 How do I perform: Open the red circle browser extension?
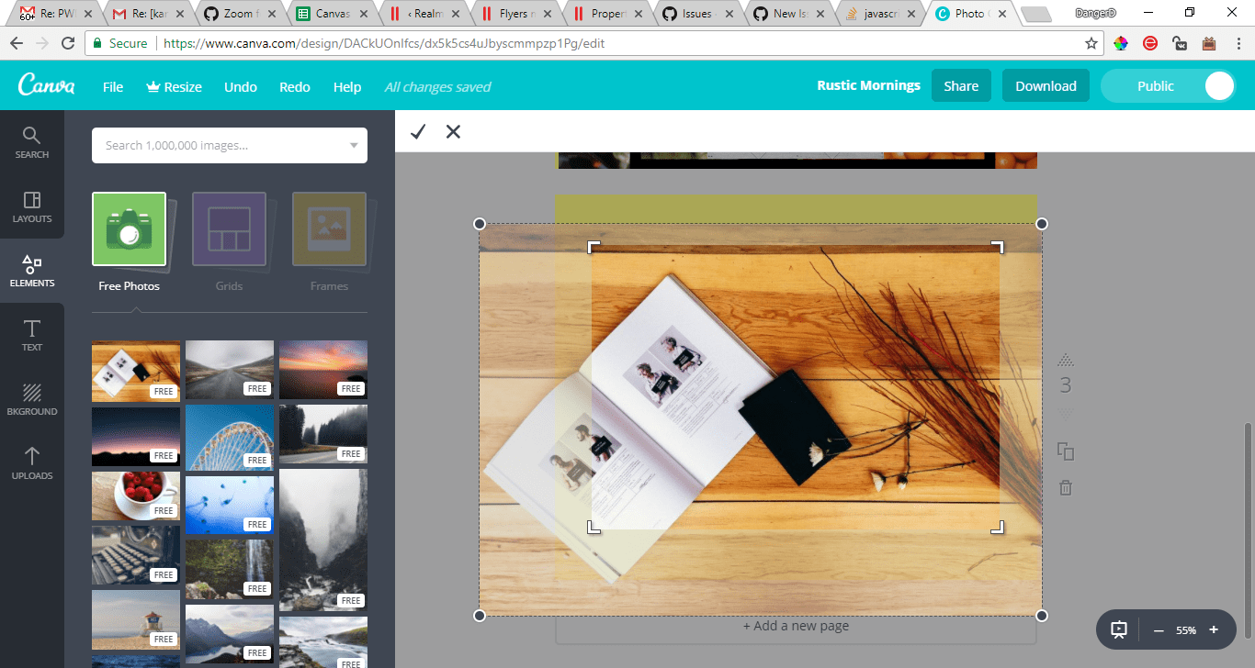point(1150,43)
